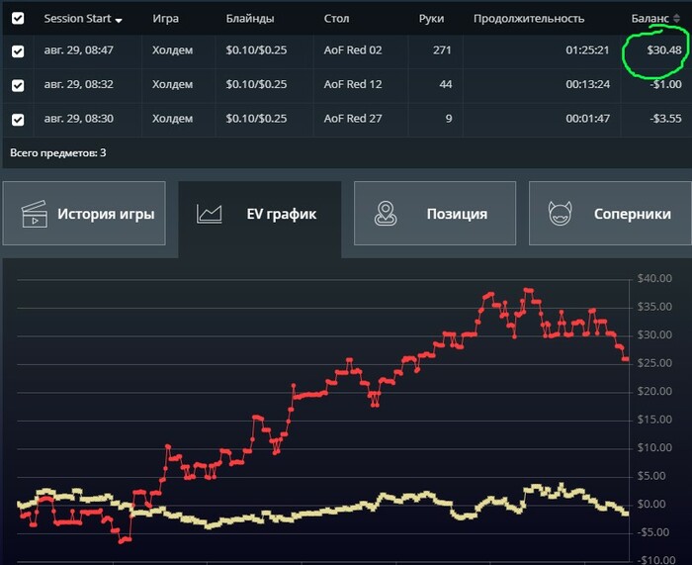Open the Соперники tab
This screenshot has height=565, width=692.
(610, 214)
